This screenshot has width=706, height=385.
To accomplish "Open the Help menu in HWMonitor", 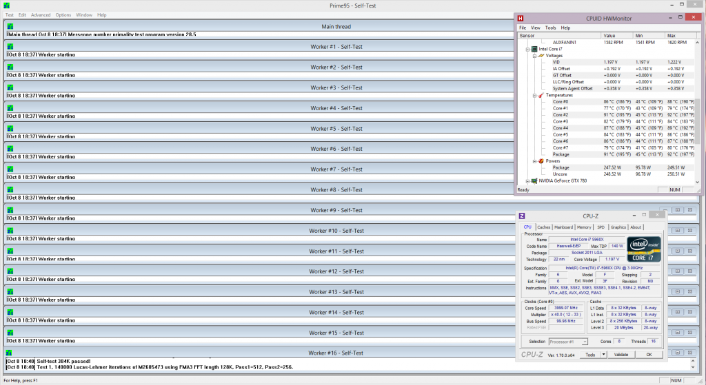I will (x=565, y=28).
